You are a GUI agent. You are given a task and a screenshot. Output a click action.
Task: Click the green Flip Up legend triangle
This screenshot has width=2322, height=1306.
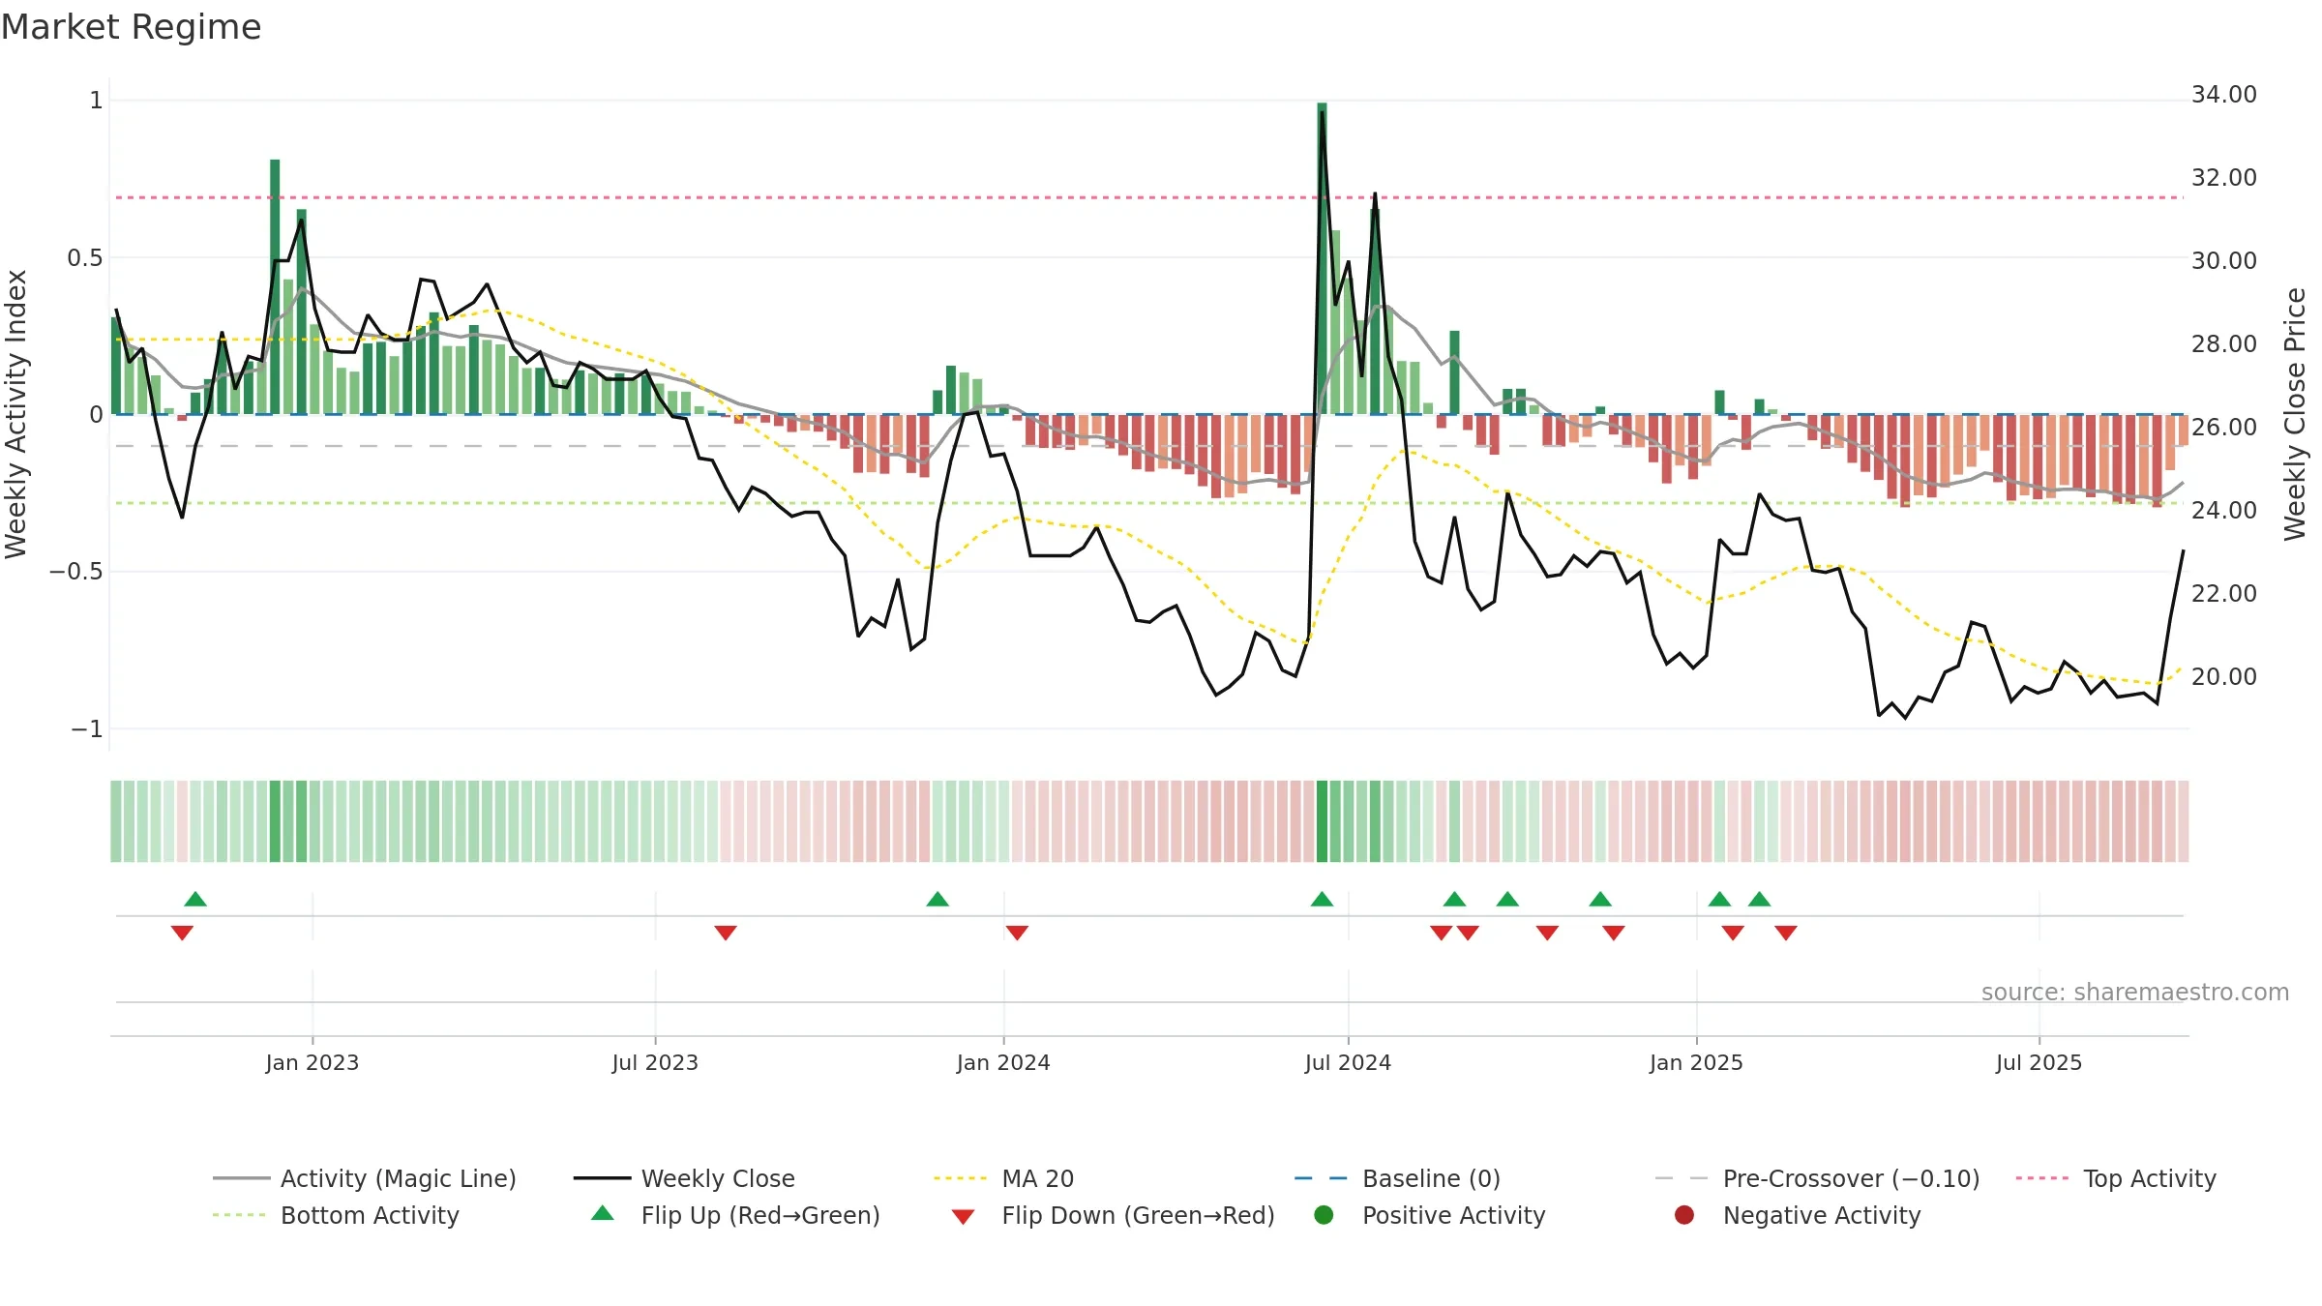click(603, 1213)
